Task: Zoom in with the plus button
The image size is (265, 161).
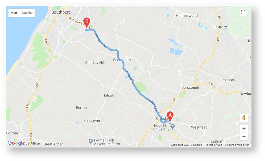Action: (x=244, y=129)
